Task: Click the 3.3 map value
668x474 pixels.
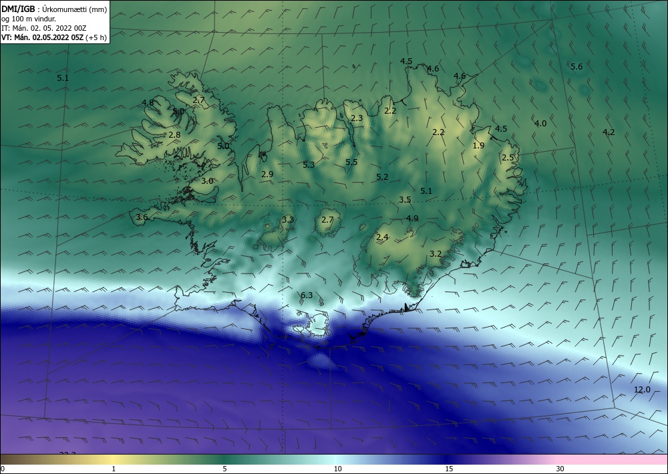Action: 287,219
